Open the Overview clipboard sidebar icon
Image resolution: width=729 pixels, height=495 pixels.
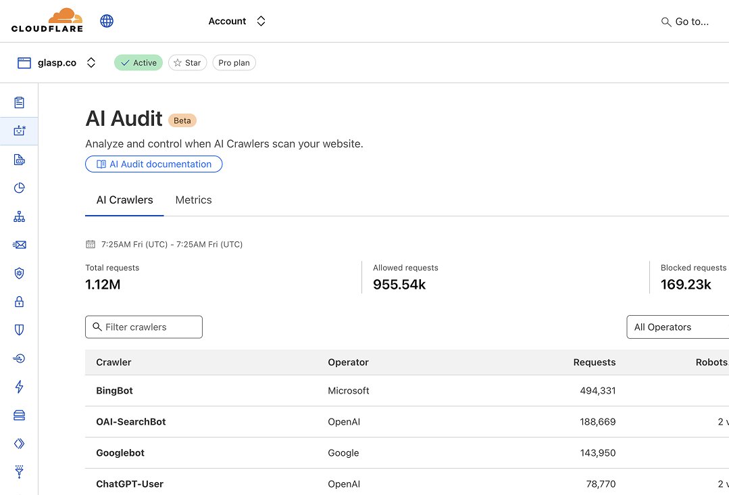19,102
